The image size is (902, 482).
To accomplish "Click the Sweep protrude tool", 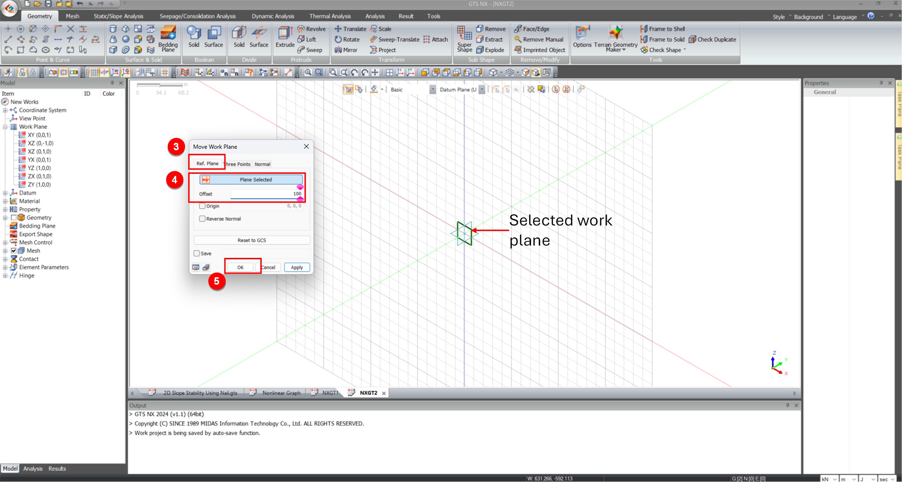I will pos(310,50).
